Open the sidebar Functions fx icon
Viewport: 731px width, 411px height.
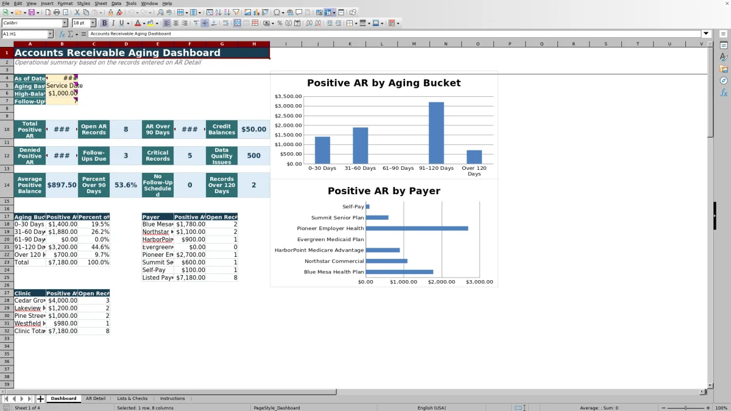724,93
